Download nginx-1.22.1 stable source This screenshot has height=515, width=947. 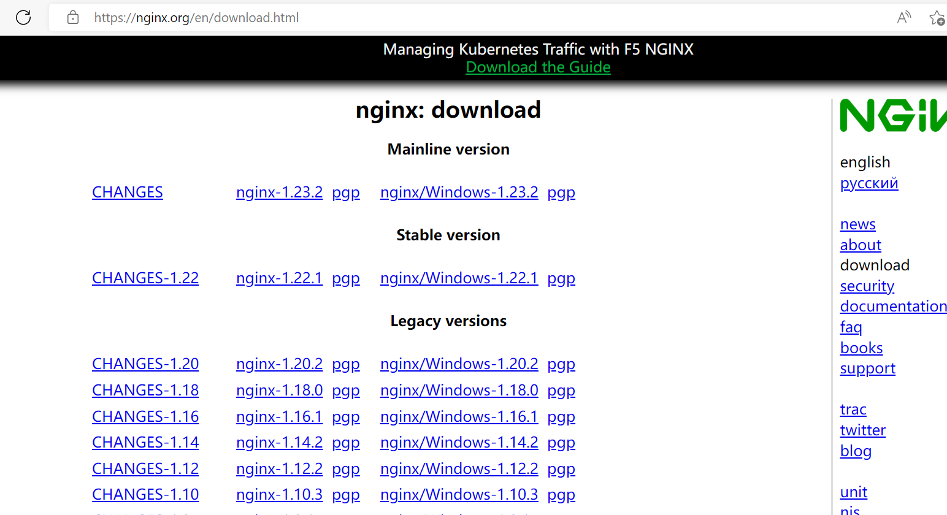[279, 278]
